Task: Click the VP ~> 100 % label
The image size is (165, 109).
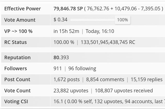Action: point(18,31)
